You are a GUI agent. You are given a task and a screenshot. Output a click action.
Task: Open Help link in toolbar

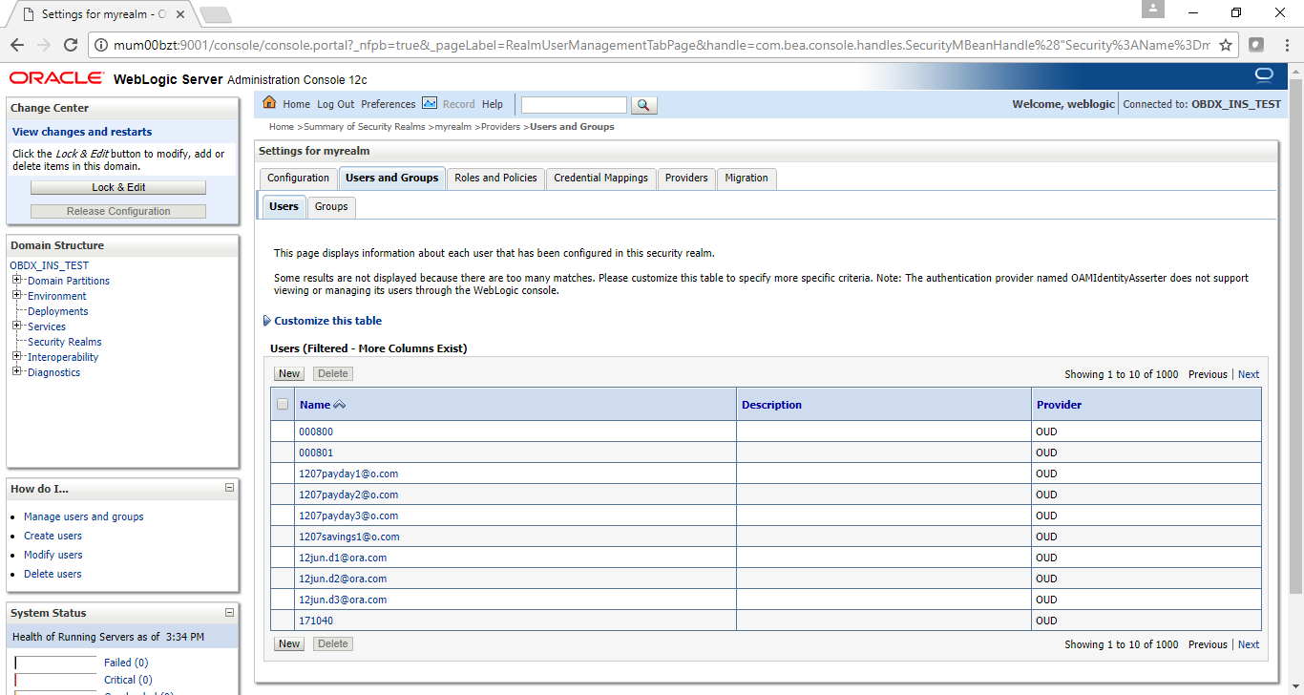click(x=493, y=104)
